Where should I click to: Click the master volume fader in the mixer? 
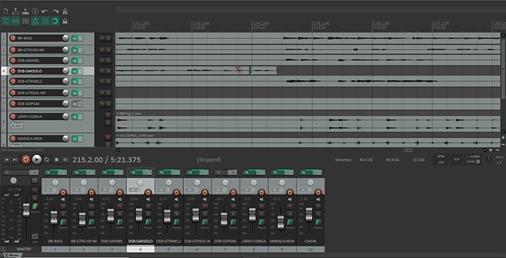pyautogui.click(x=26, y=210)
